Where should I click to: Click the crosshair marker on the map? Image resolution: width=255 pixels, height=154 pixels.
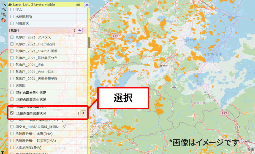tap(174, 87)
